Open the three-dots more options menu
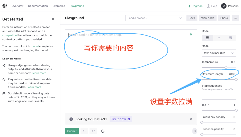Screen dimensions: 241x137 click(x=235, y=18)
